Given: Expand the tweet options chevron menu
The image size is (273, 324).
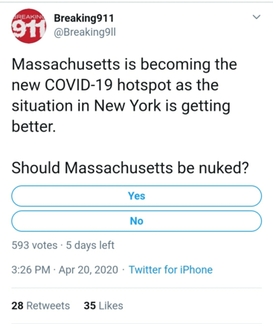Looking at the screenshot, I should (256, 17).
